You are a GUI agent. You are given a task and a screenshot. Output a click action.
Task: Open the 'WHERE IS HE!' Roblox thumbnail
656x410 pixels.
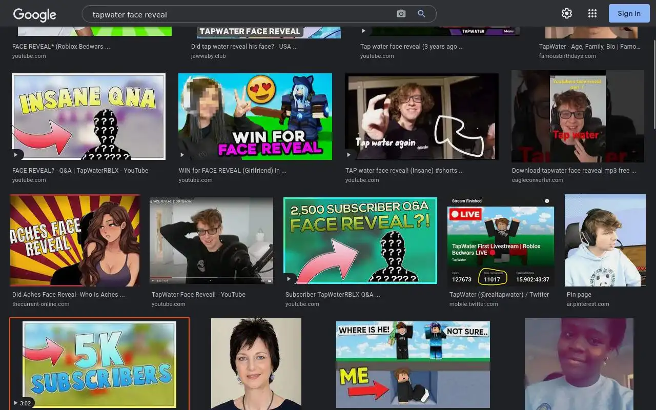[x=413, y=364]
